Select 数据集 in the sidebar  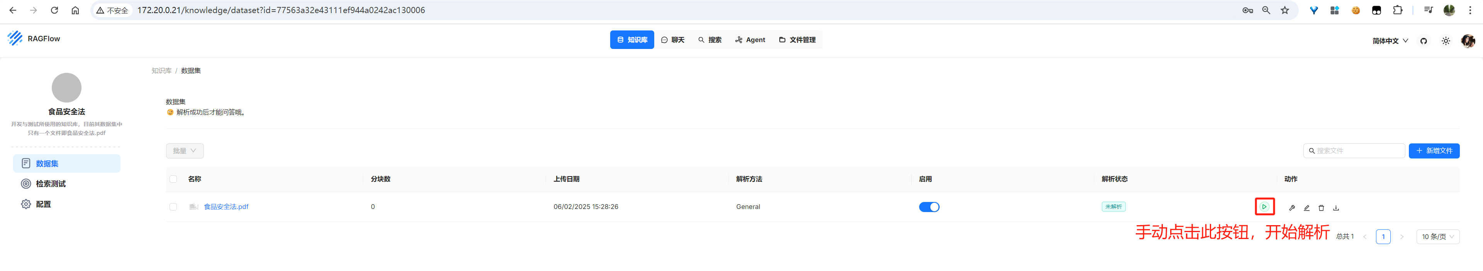pos(67,163)
